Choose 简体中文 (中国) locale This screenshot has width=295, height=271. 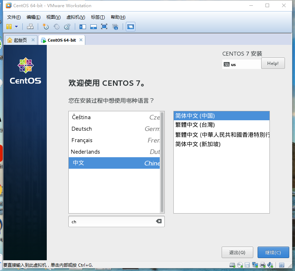point(222,116)
